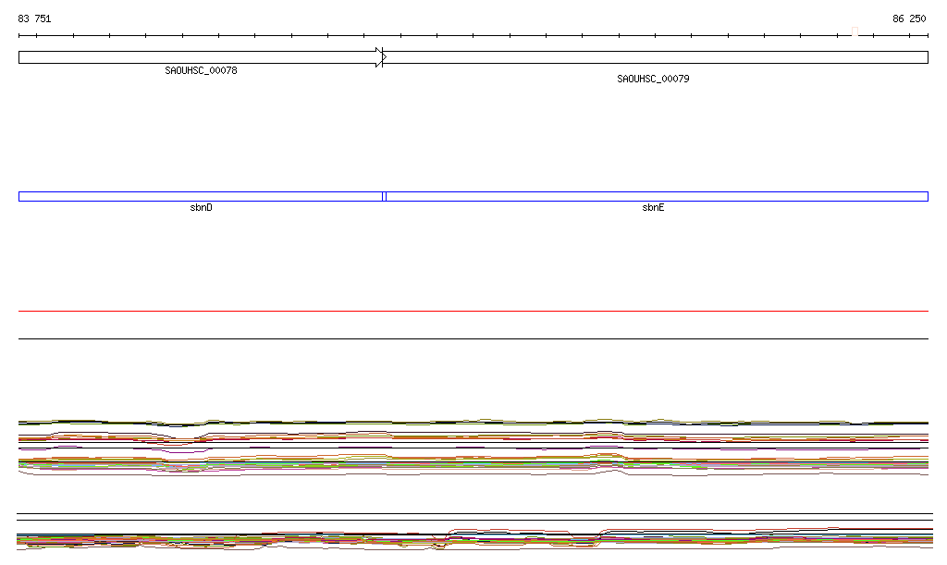Click the black line below the red line

point(473,338)
